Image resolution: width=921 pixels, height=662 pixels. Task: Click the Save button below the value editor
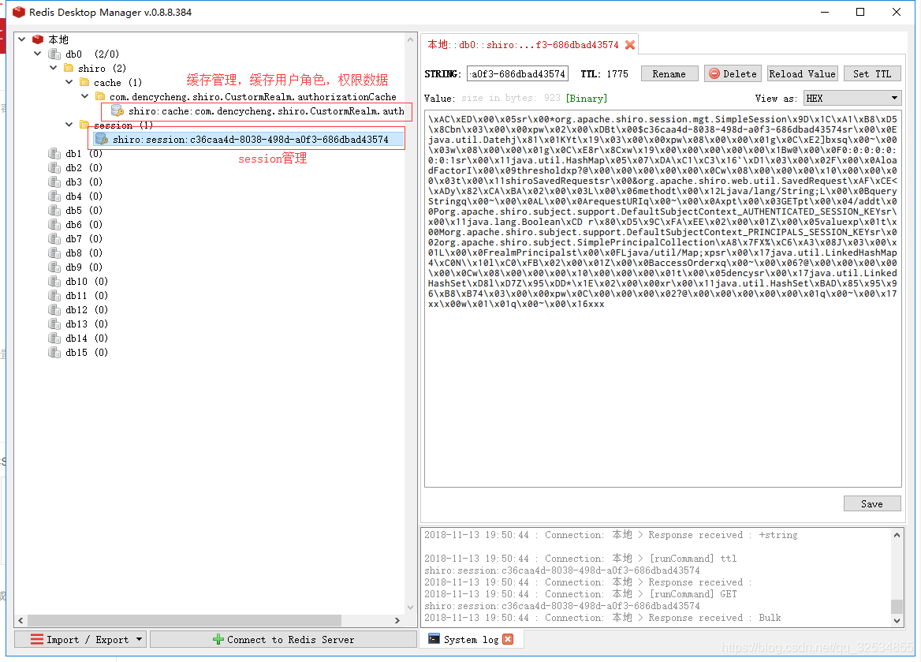tap(872, 503)
